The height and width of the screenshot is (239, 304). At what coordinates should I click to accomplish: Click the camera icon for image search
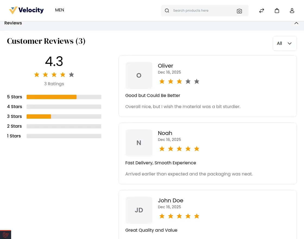click(x=239, y=11)
